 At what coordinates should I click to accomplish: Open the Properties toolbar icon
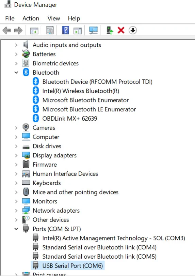pos(50,30)
